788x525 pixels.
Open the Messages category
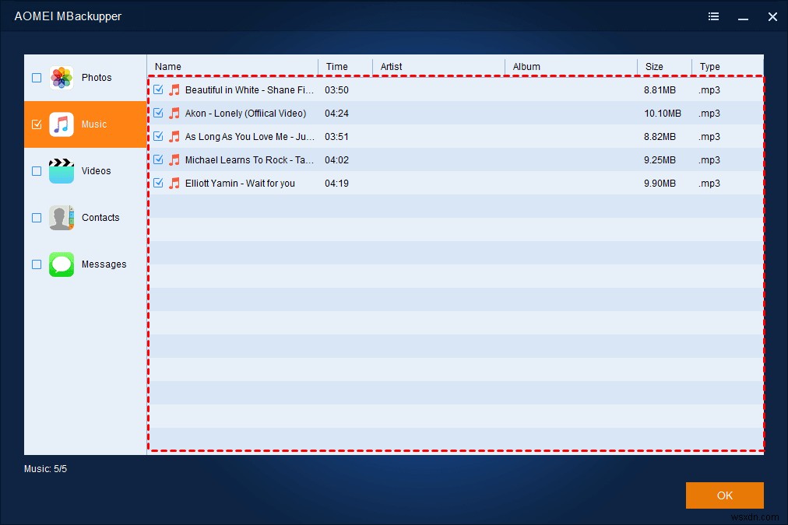point(61,264)
